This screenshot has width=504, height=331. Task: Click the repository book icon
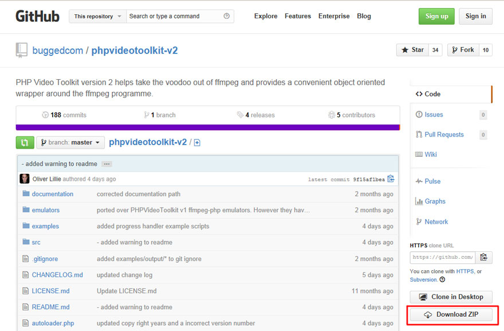click(22, 50)
